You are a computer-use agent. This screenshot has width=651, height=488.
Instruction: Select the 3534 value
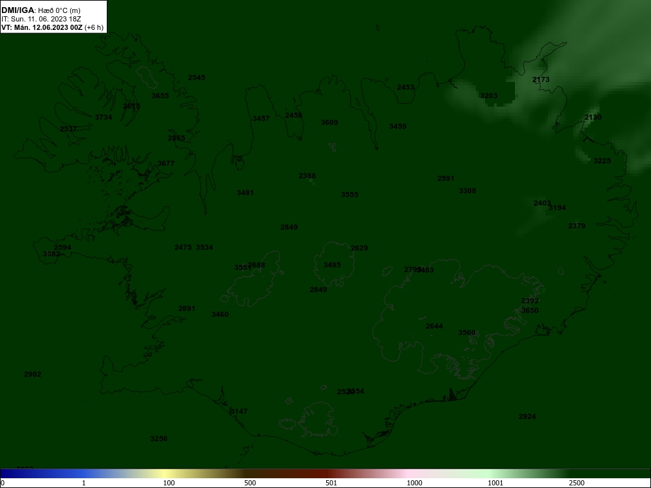pyautogui.click(x=204, y=247)
